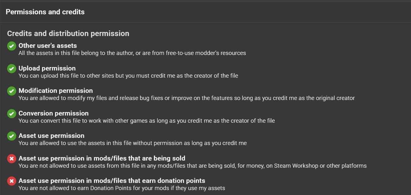Click the text about uploading to other sites
This screenshot has height=195, width=411.
pyautogui.click(x=128, y=76)
